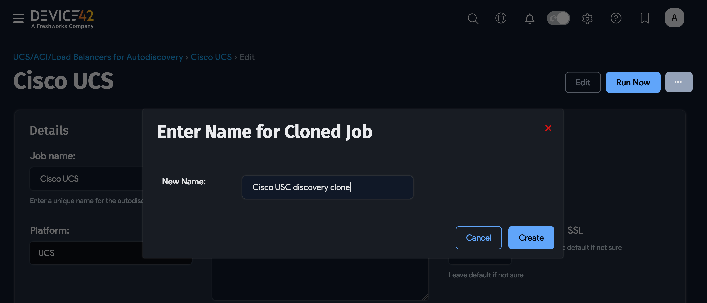
Task: Cancel the clone job dialog
Action: [x=479, y=238]
